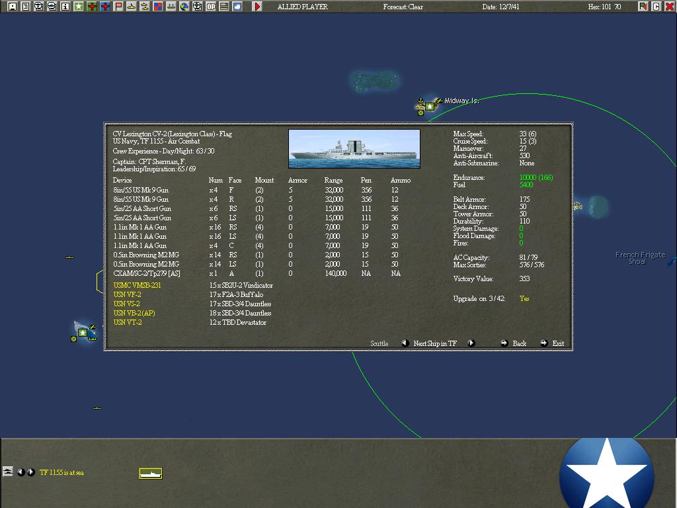Click Scuttle in ship panel
Screen dimensions: 677x508
379,343
